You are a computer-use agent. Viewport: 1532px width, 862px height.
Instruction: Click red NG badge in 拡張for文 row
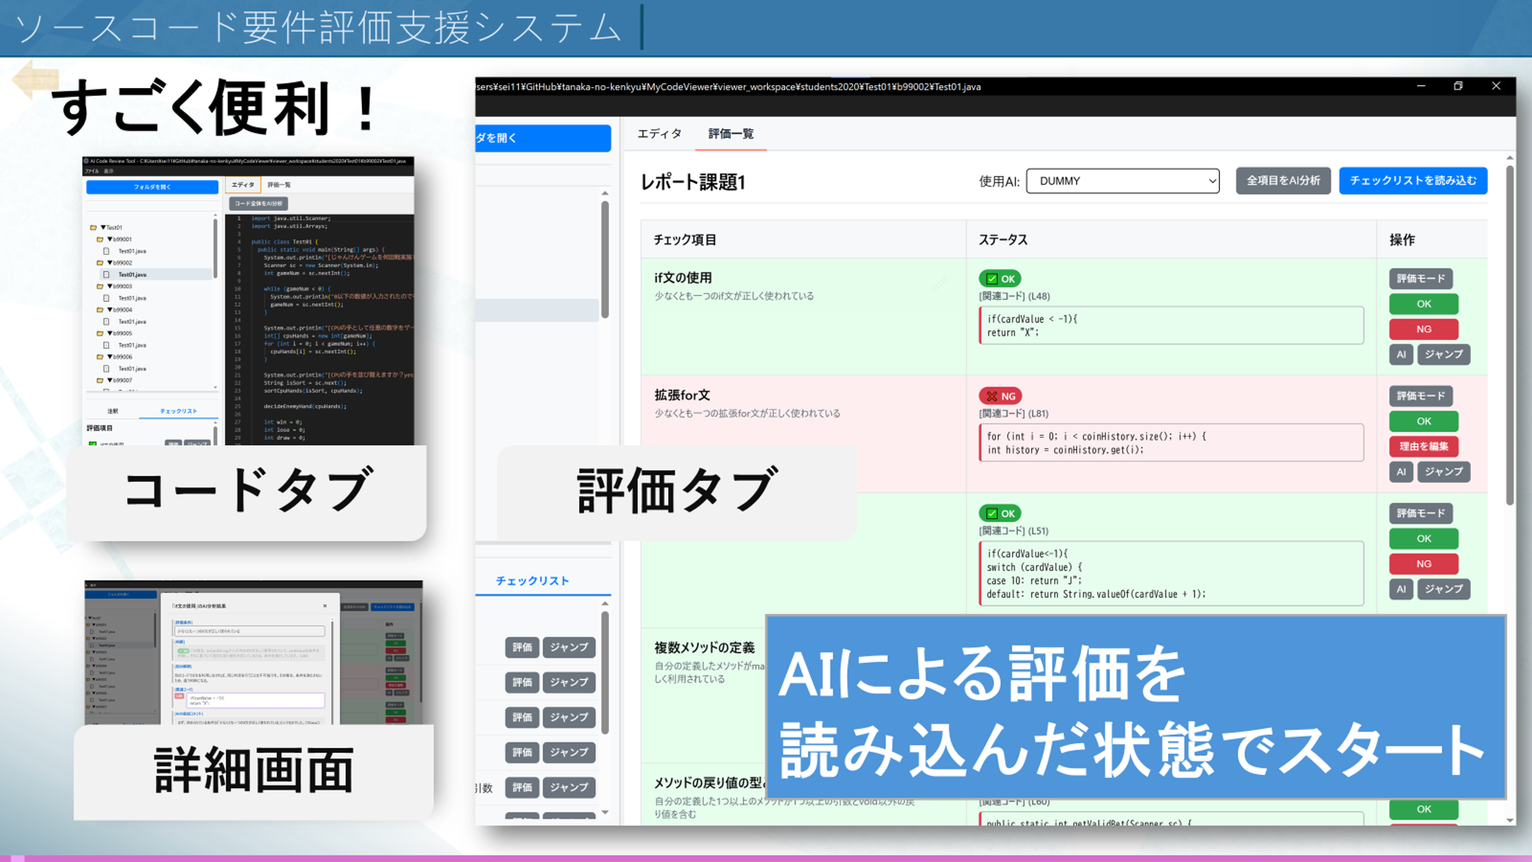point(999,396)
